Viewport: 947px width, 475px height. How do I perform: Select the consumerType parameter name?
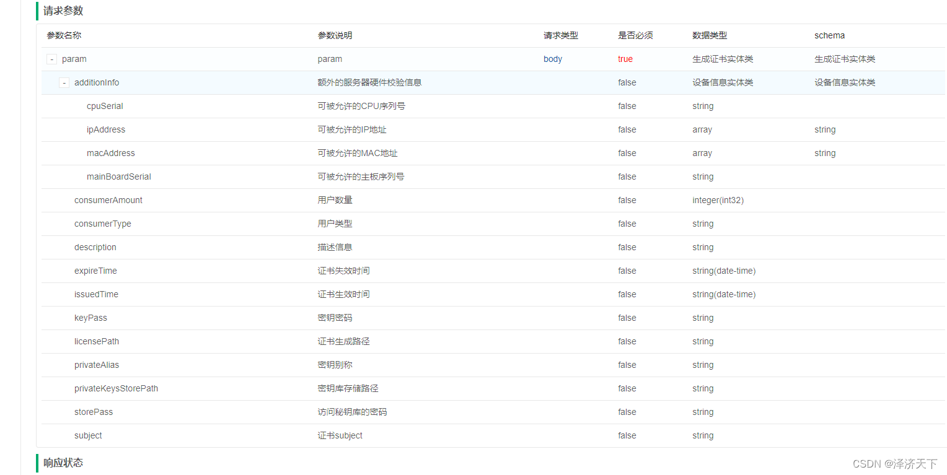coord(103,224)
